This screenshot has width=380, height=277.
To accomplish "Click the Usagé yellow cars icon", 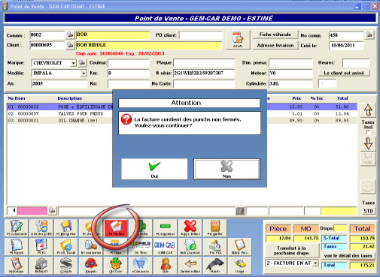I will click(x=240, y=266).
